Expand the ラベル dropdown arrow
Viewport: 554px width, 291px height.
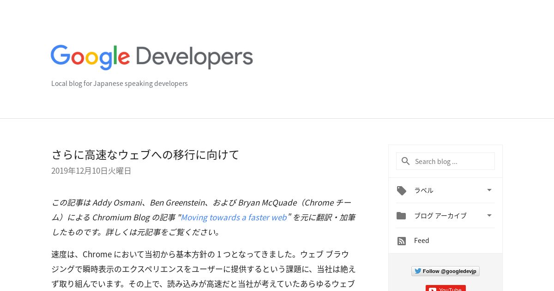click(489, 190)
